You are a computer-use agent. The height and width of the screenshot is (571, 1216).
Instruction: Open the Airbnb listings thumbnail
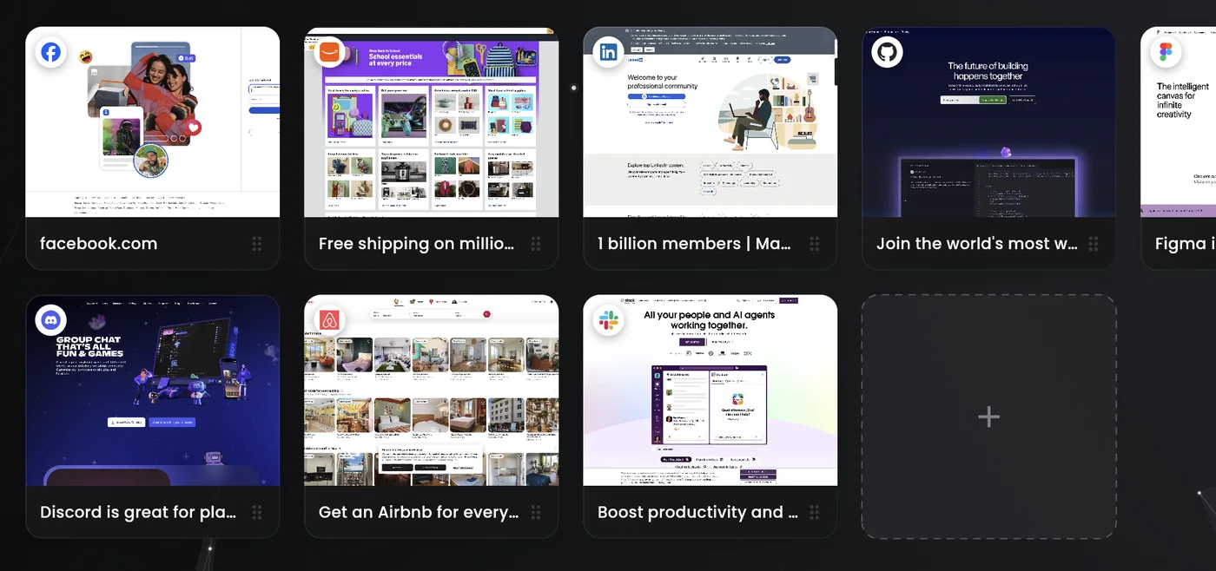pyautogui.click(x=432, y=391)
